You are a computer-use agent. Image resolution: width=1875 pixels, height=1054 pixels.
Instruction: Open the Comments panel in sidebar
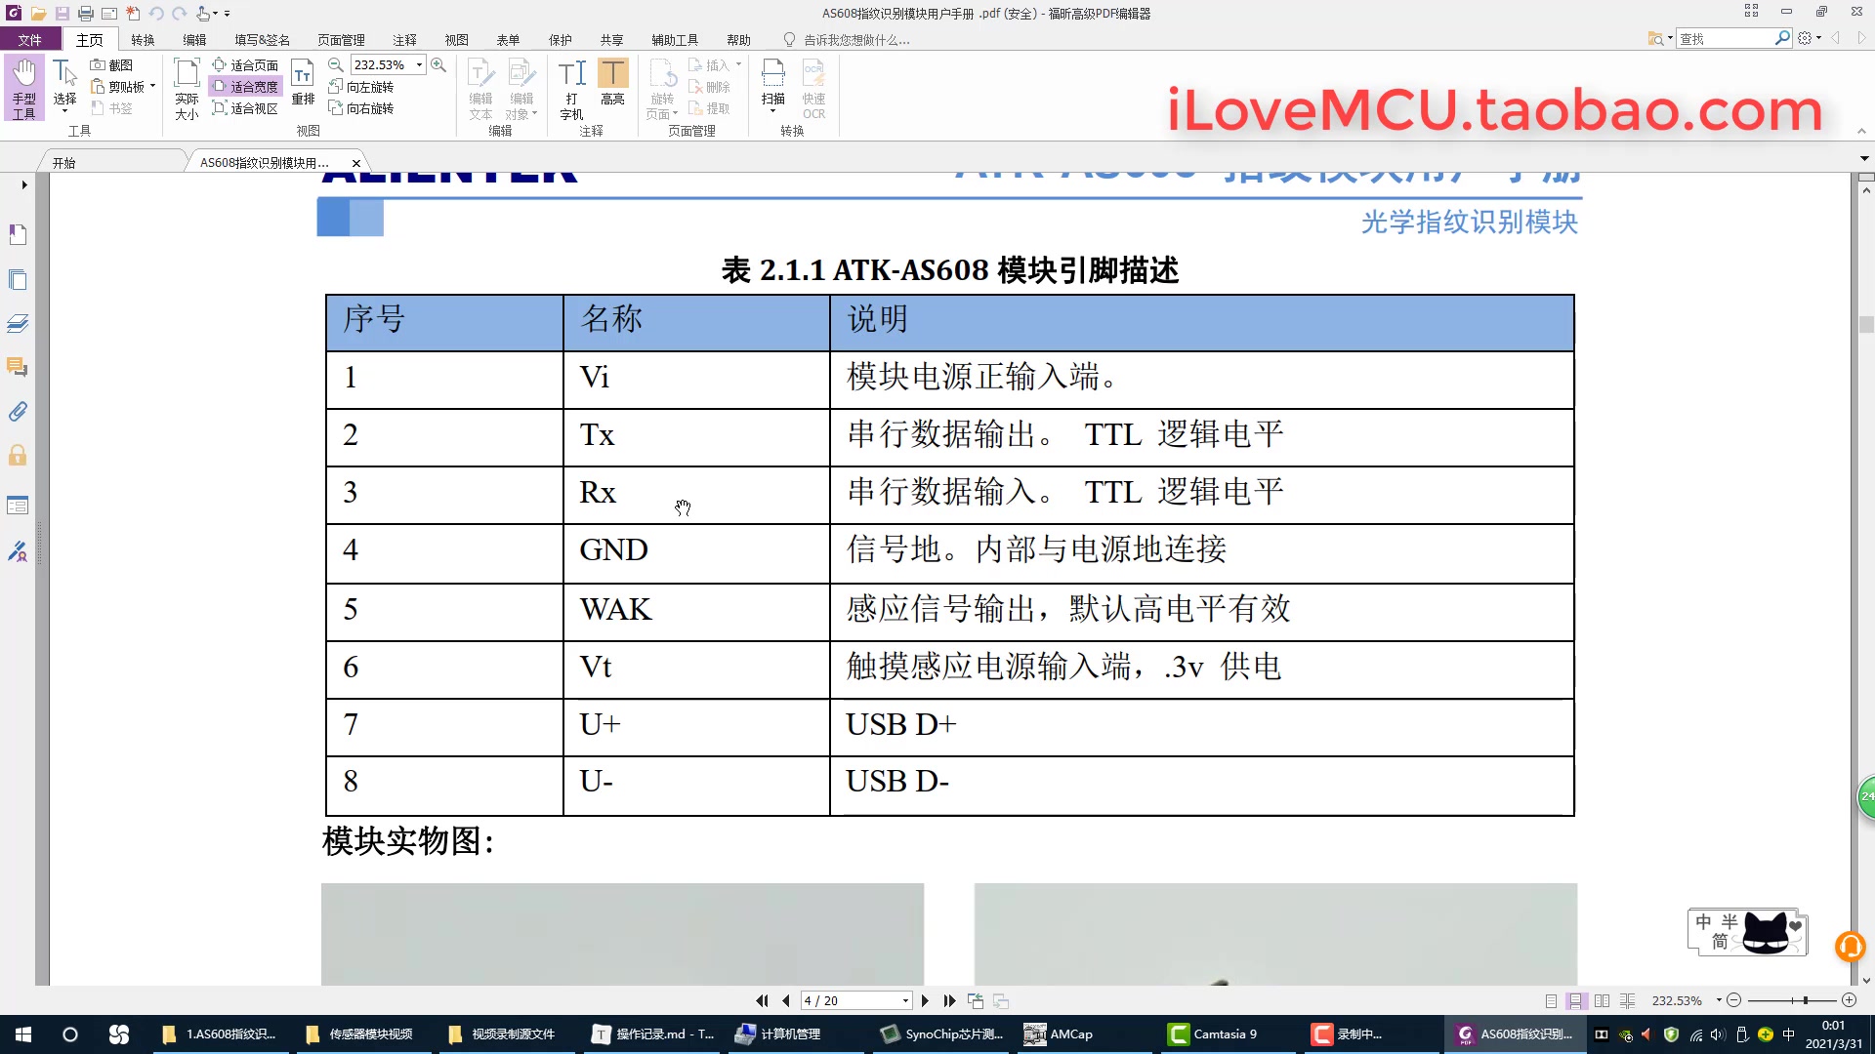point(18,368)
